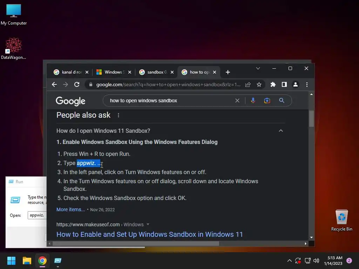This screenshot has width=359, height=269.
Task: Click the page vertical scrollbar thumb
Action: point(311,118)
